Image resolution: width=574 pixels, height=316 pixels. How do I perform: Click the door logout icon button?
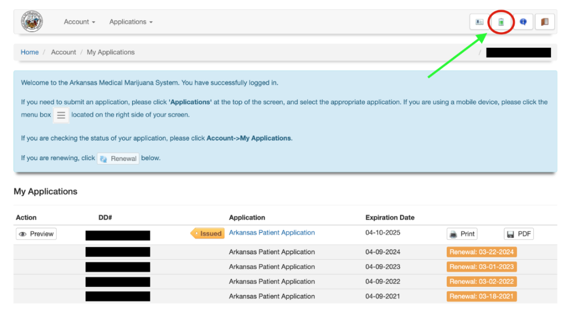coord(545,22)
